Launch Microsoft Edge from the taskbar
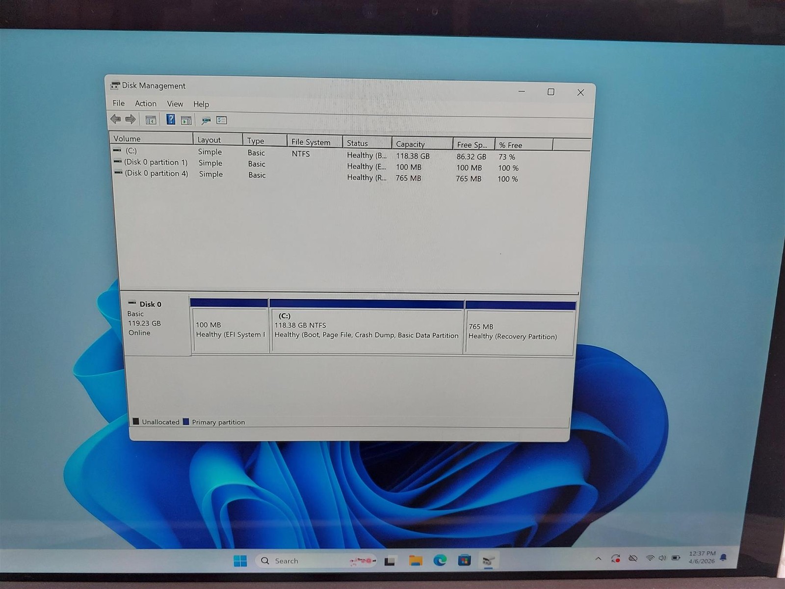 pyautogui.click(x=440, y=560)
